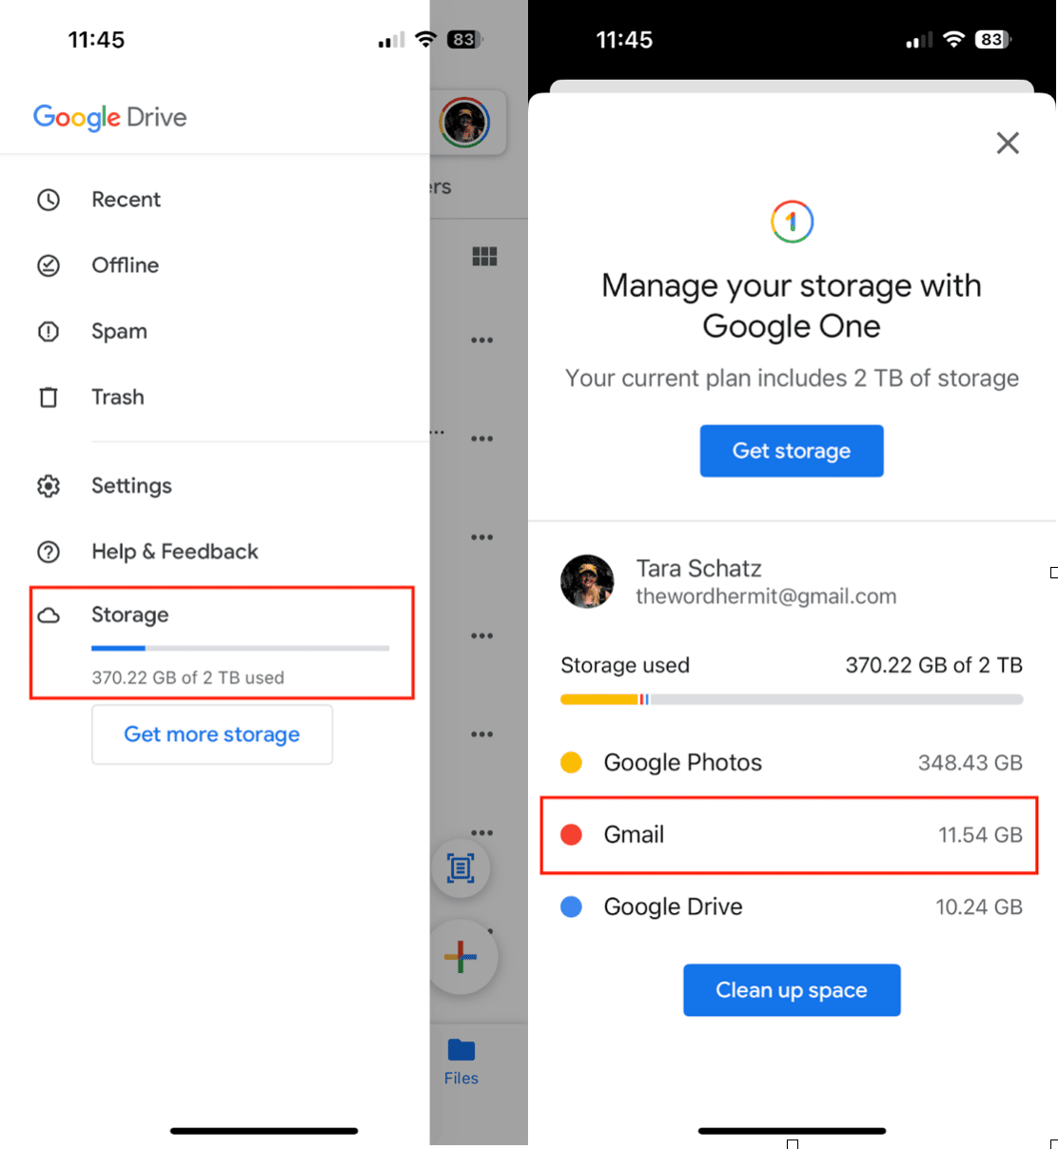Tap the Google Photos storage row

point(790,763)
